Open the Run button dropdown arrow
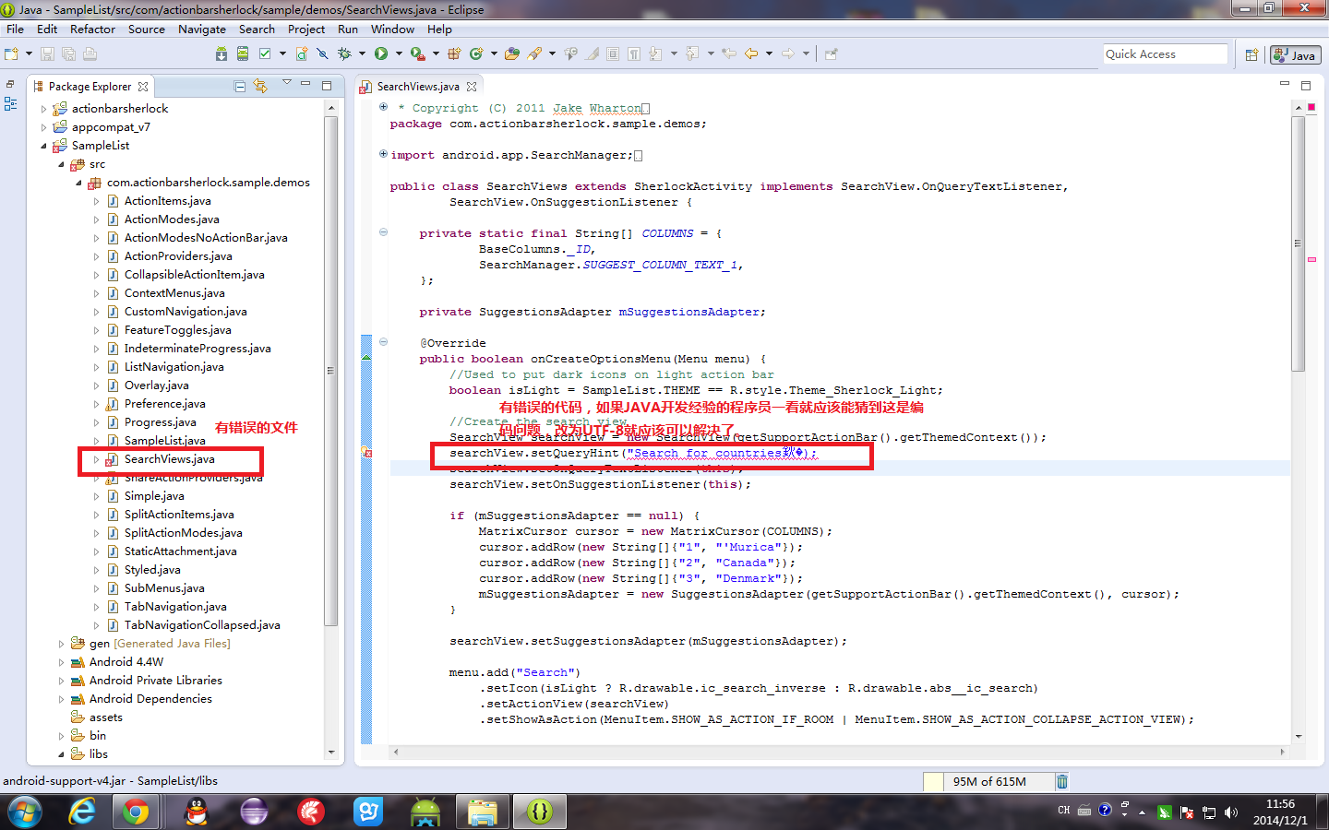The width and height of the screenshot is (1329, 830). (x=399, y=53)
